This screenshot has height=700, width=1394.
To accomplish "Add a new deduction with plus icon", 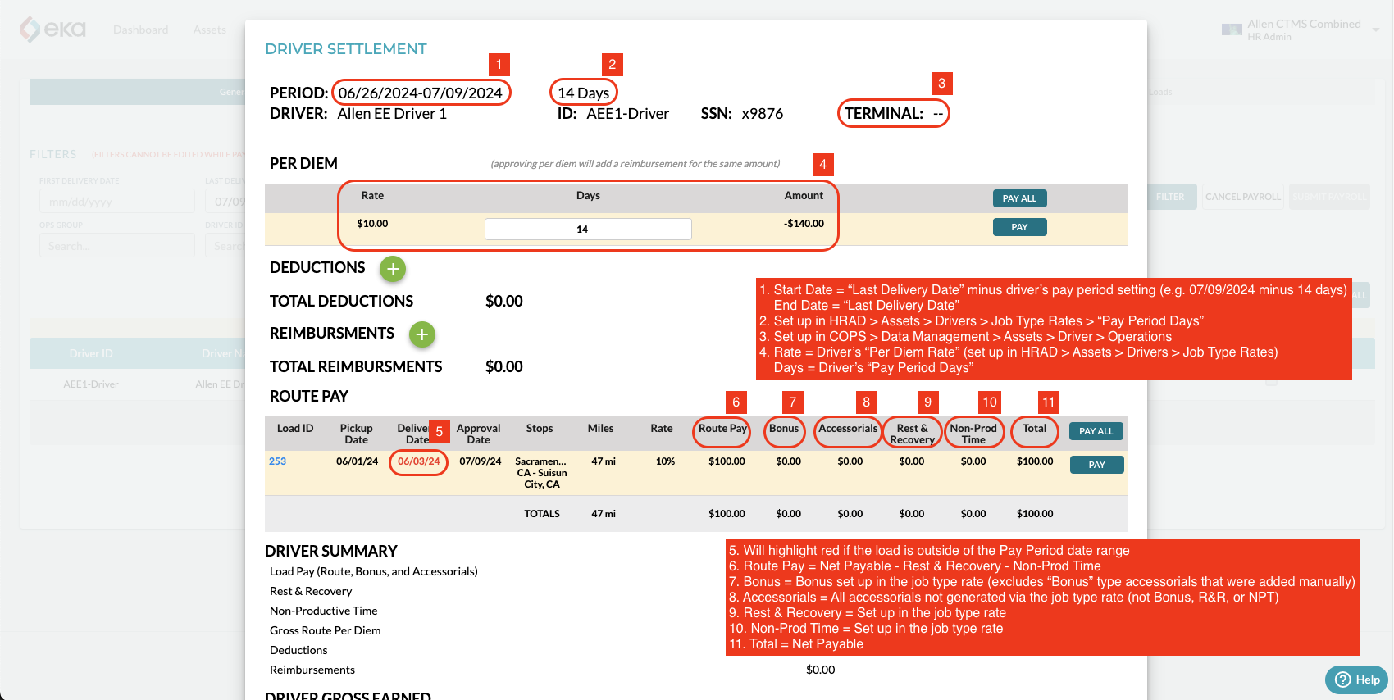I will click(393, 268).
